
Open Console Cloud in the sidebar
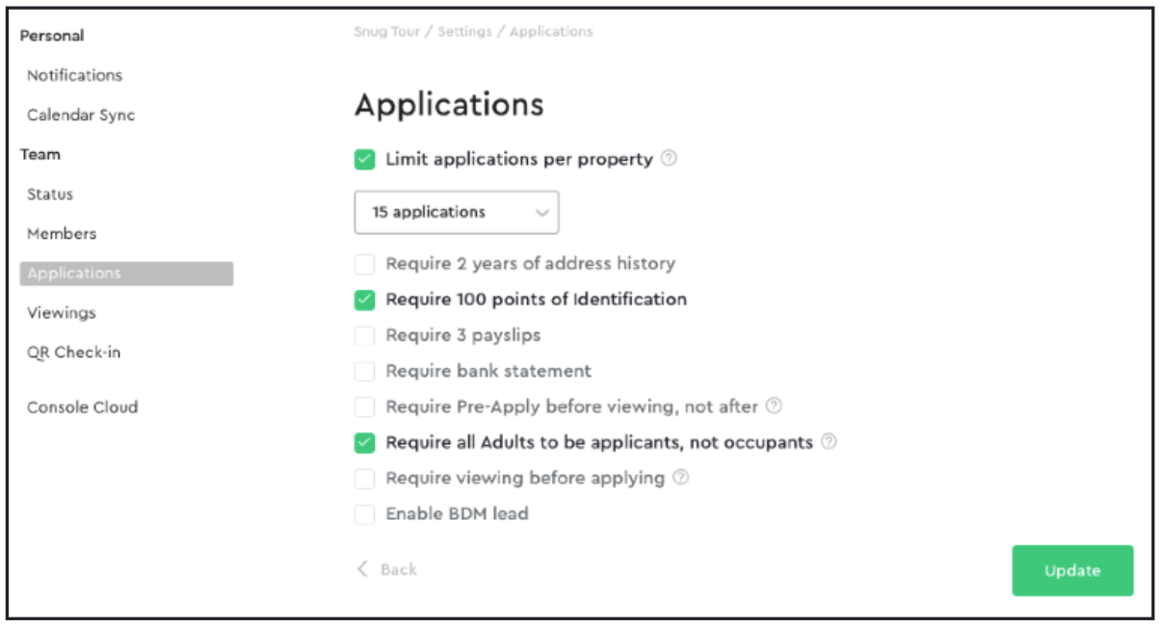click(x=82, y=407)
